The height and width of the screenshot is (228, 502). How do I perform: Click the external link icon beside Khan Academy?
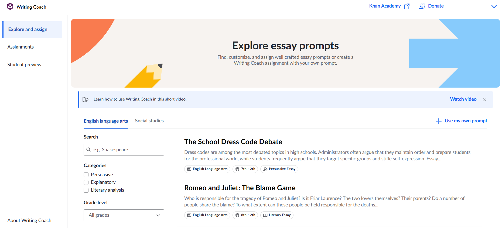click(x=407, y=6)
